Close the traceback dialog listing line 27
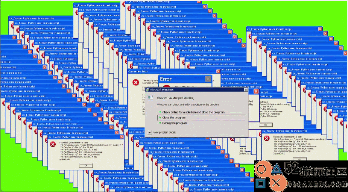 tap(122, 137)
